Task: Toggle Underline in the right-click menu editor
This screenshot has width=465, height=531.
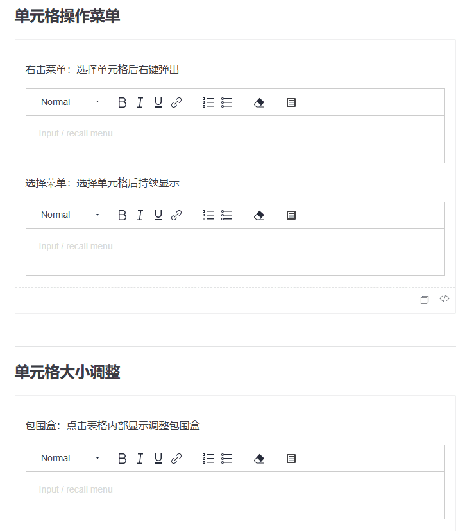Action: (x=158, y=102)
